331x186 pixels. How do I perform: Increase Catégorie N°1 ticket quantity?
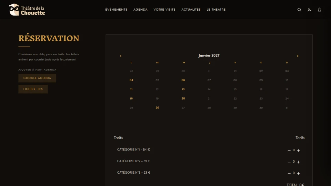tap(298, 151)
